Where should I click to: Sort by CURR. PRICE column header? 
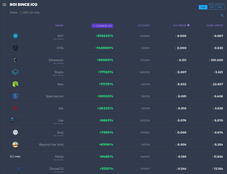pyautogui.click(x=215, y=25)
